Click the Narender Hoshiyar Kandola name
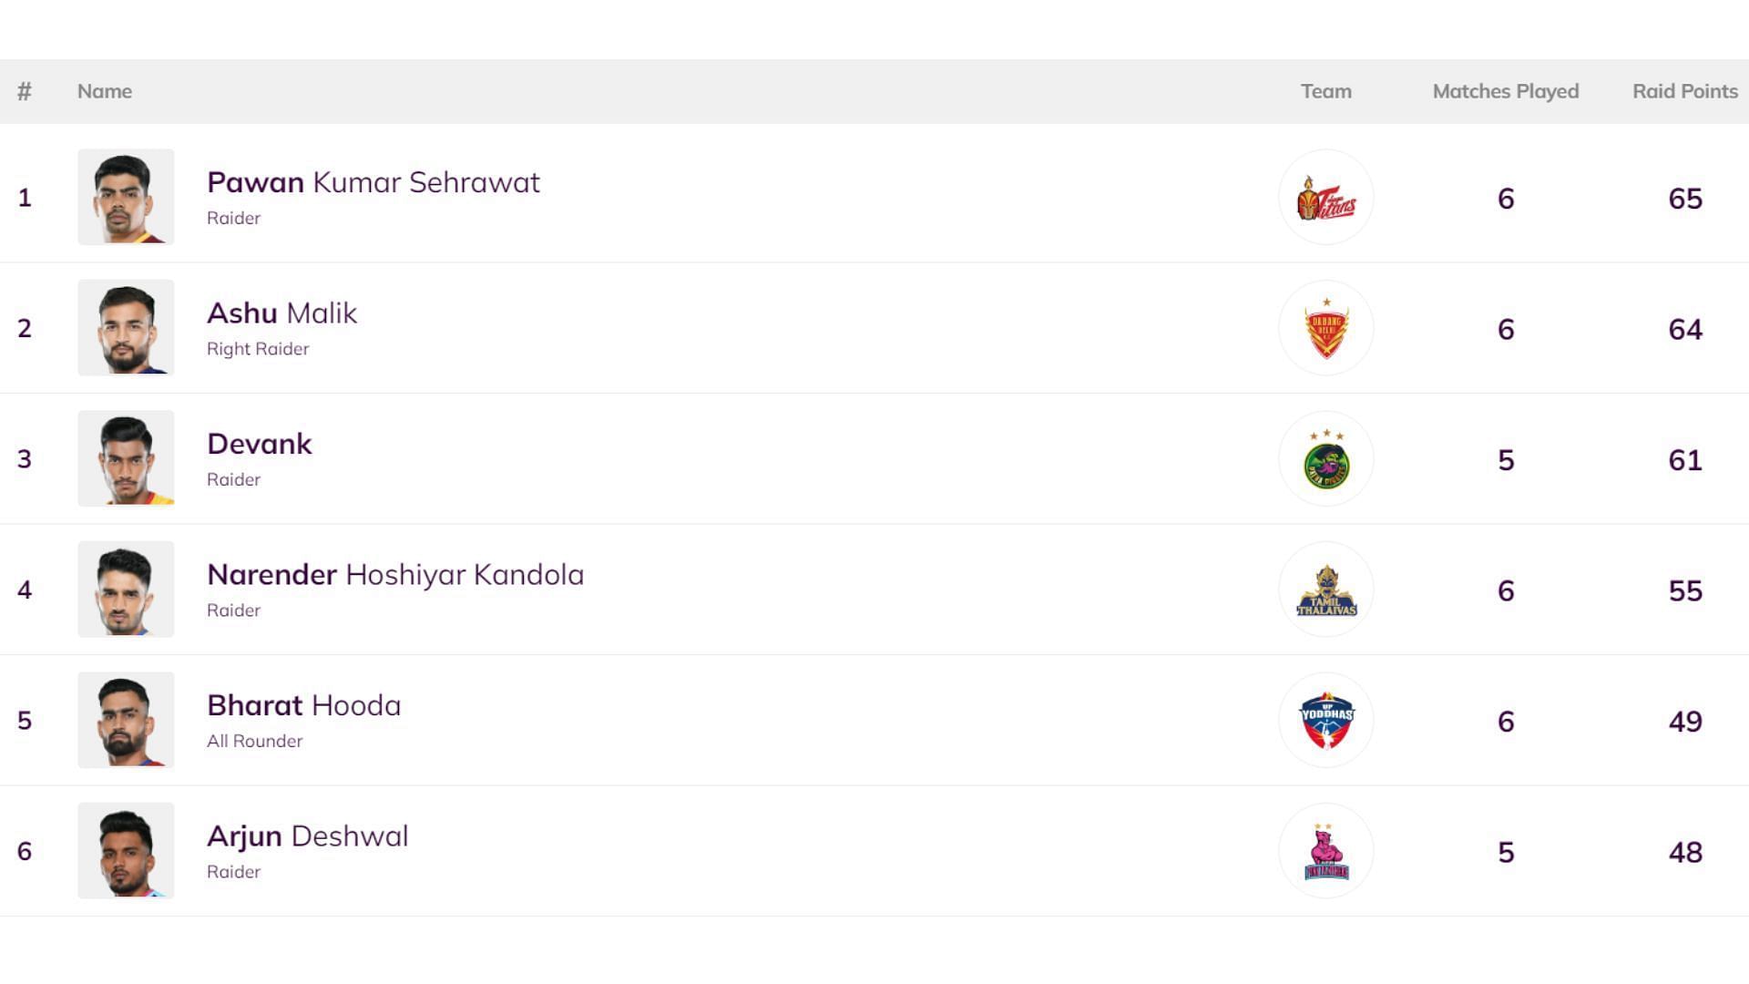 point(394,575)
